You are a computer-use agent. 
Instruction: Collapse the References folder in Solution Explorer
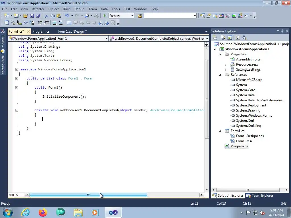pos(220,75)
